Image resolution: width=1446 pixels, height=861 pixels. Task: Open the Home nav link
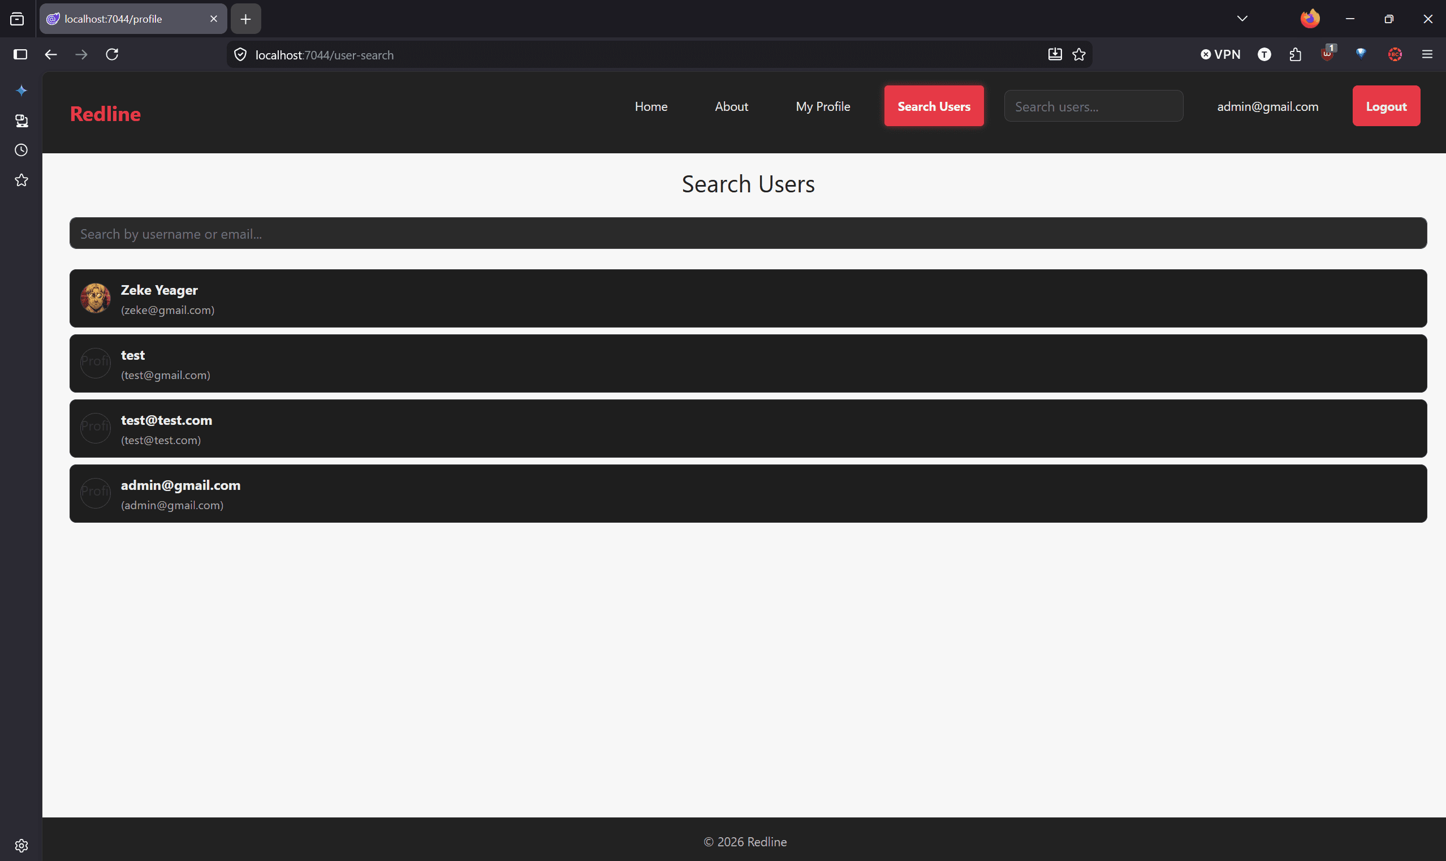[x=651, y=106]
